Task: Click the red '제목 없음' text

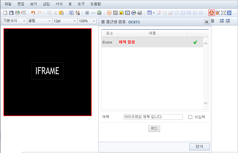Action: (127, 42)
